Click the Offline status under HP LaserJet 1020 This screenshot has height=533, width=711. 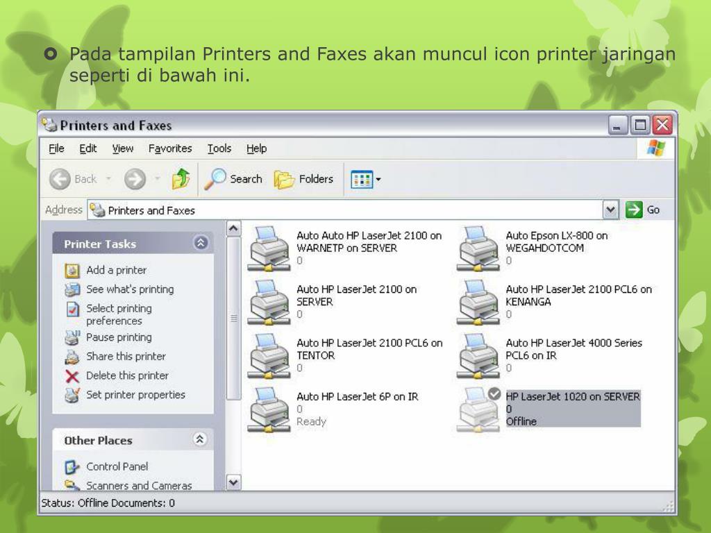(x=521, y=421)
